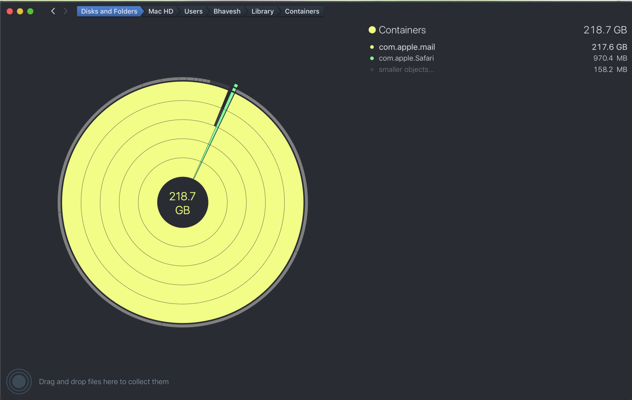This screenshot has height=400, width=632.
Task: Navigate to Mac HD in path bar
Action: (161, 11)
